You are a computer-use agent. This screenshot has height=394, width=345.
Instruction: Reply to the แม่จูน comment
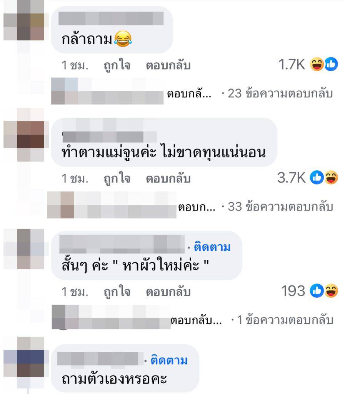[x=168, y=179]
